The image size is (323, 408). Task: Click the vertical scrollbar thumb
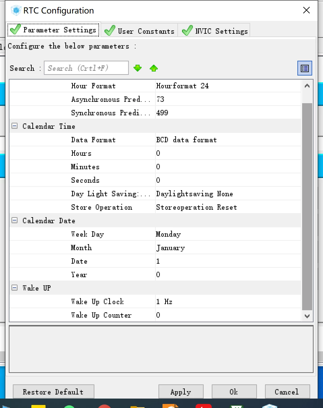(x=307, y=207)
